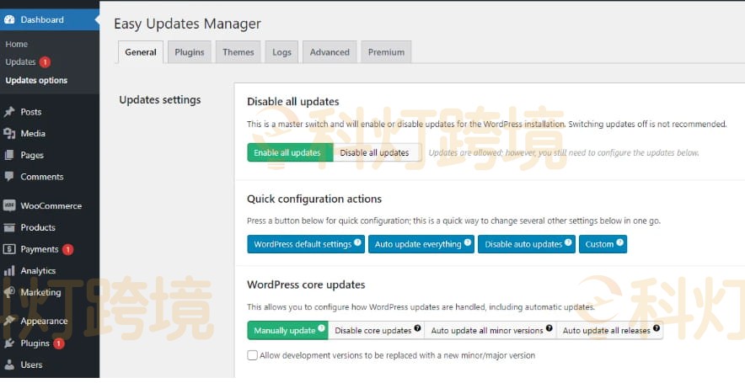The width and height of the screenshot is (745, 383).
Task: Click help icon on Auto update all releases
Action: [657, 328]
